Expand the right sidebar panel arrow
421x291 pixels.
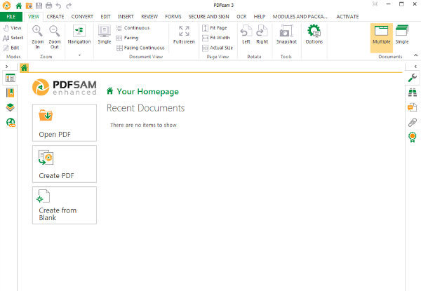[415, 66]
